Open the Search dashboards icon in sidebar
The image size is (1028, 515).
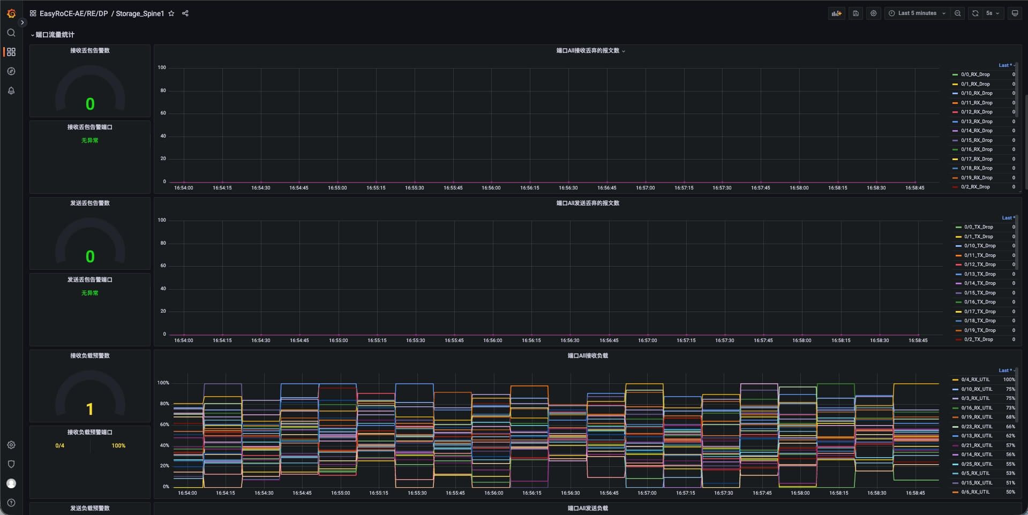point(11,33)
